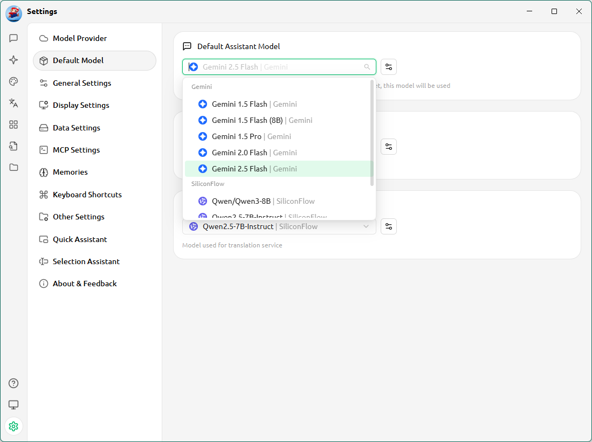Click the Default Assistant Model search field
Image resolution: width=592 pixels, height=442 pixels.
point(279,67)
